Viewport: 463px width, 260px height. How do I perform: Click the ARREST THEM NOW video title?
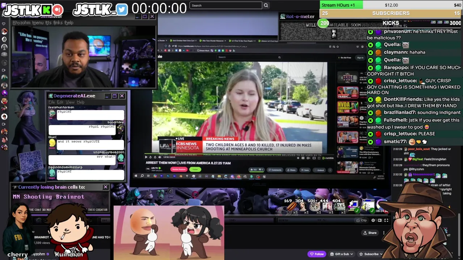click(188, 163)
